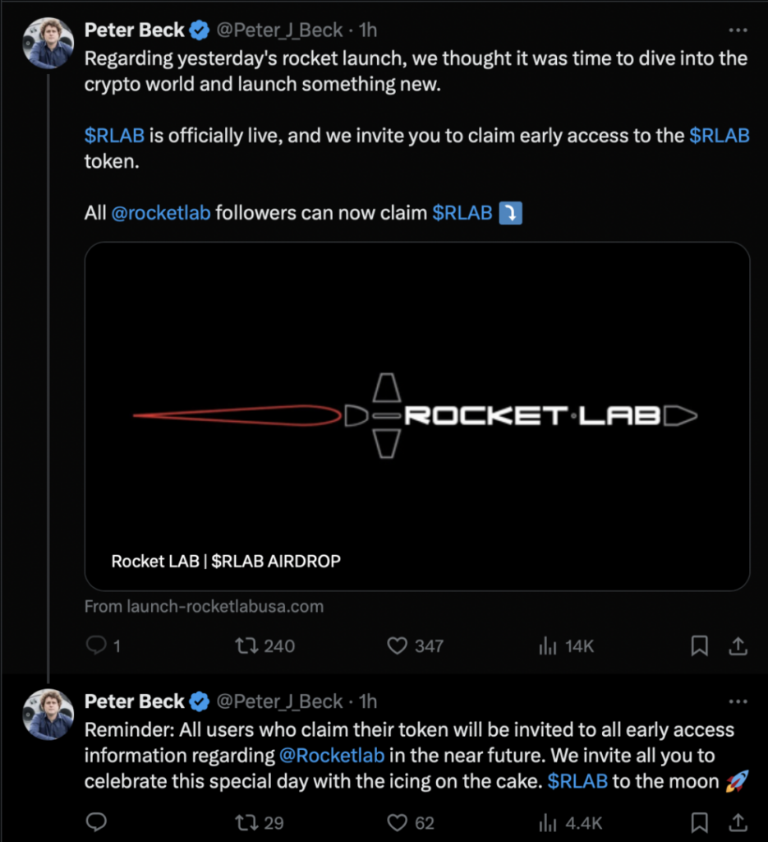Share the Reminder tweet

[x=738, y=822]
